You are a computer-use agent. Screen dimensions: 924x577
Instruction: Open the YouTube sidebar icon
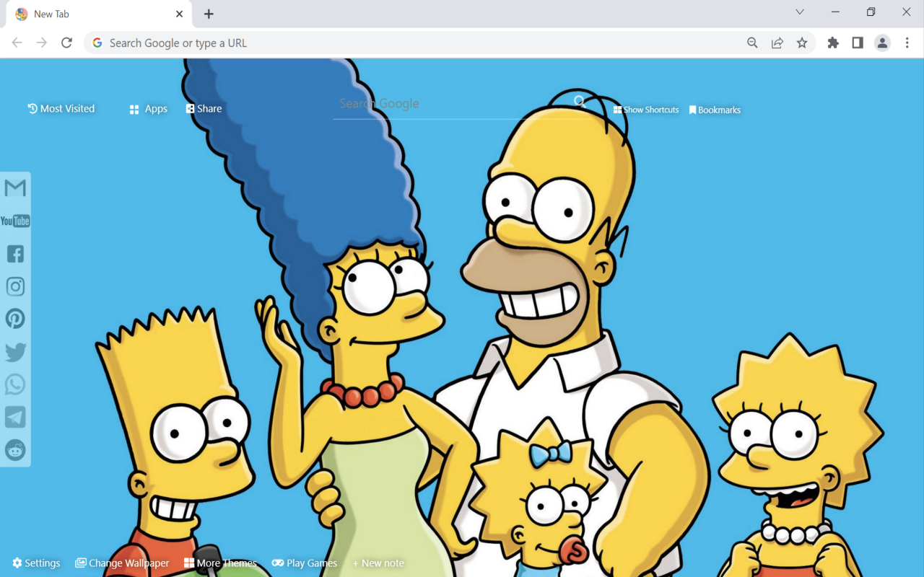15,221
